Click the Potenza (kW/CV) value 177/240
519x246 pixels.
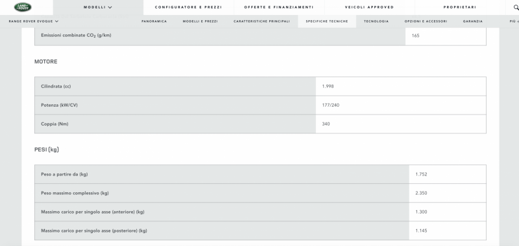coord(331,106)
